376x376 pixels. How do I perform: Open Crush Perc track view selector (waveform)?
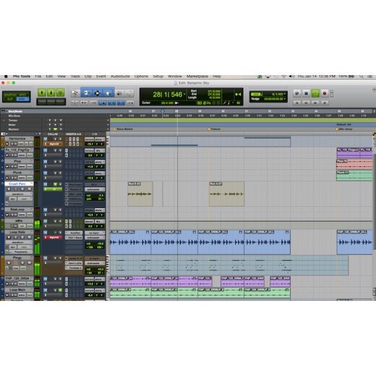(x=19, y=194)
